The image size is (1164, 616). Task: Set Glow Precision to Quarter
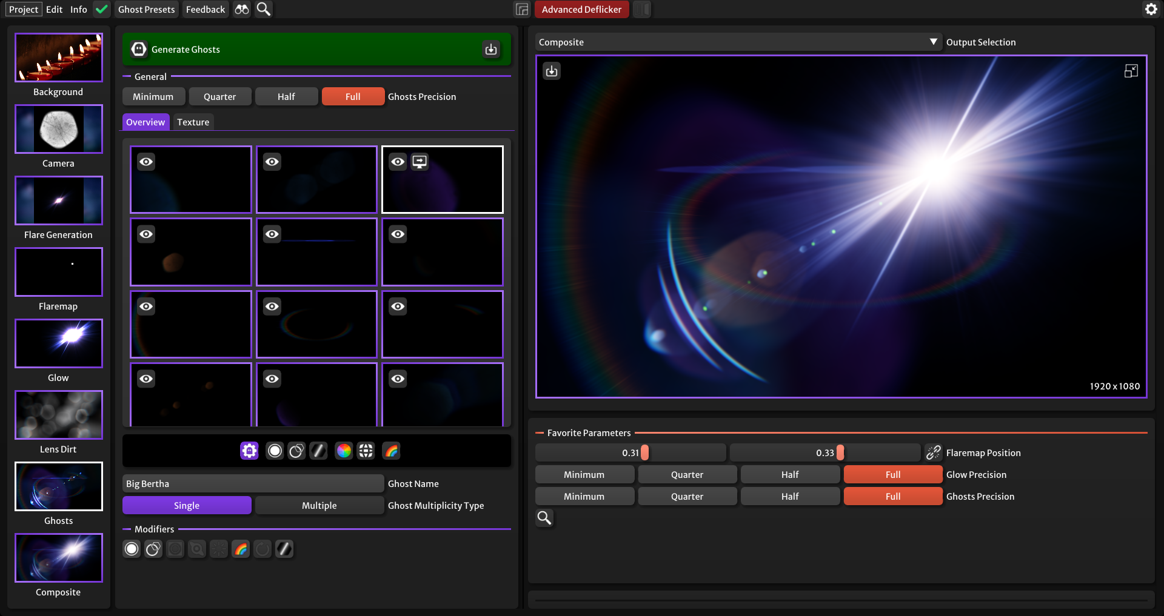(x=687, y=474)
